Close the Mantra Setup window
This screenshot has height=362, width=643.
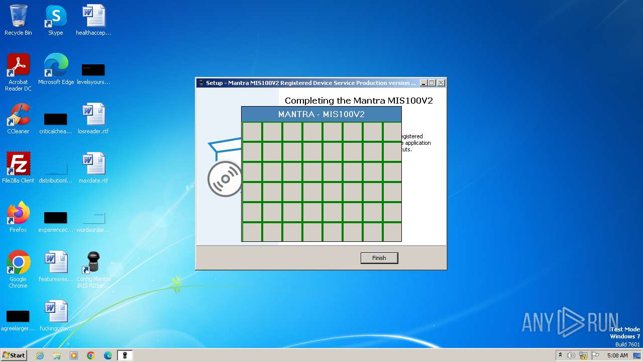click(x=441, y=83)
